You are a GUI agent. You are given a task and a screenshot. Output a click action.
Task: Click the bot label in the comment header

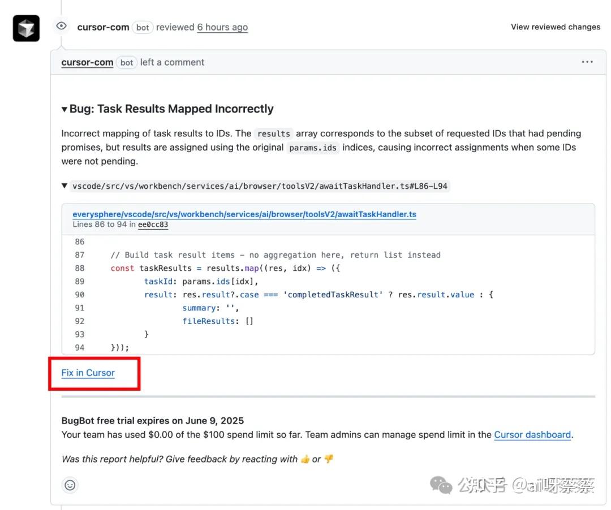click(127, 62)
